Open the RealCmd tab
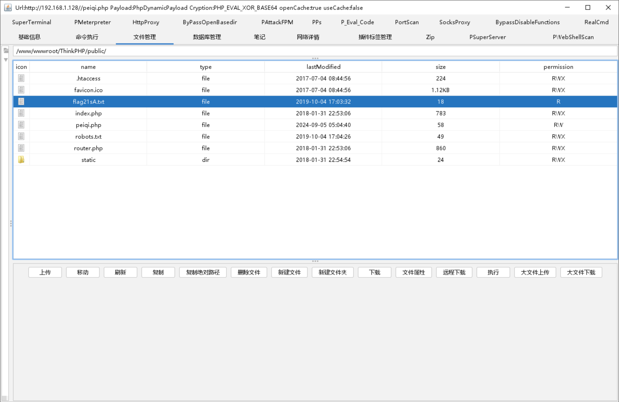 click(x=596, y=22)
